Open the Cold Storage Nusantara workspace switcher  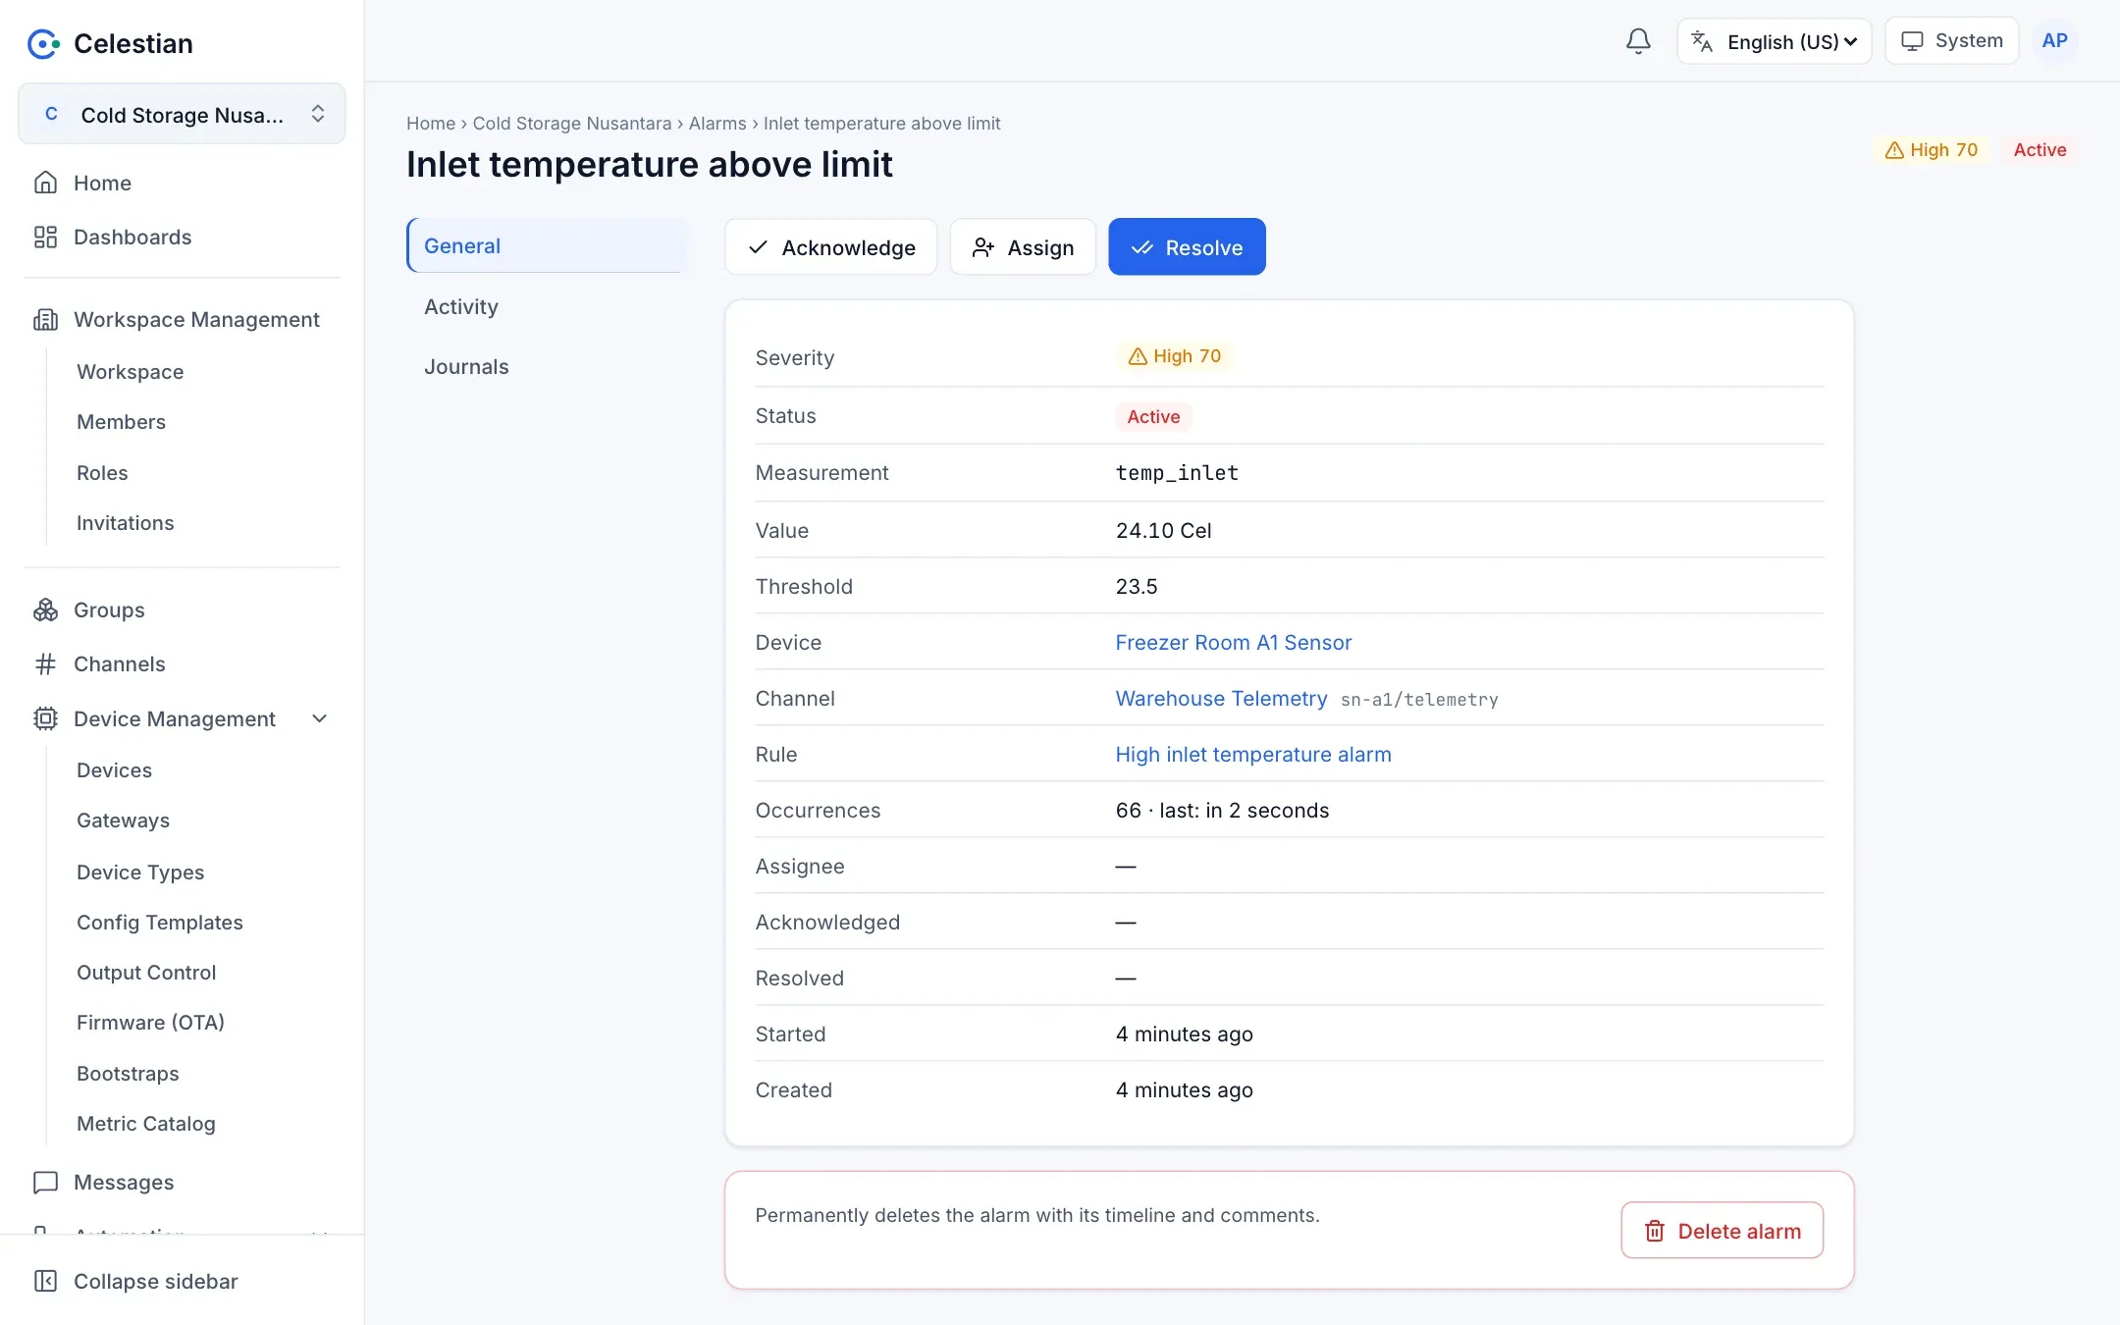click(x=182, y=114)
